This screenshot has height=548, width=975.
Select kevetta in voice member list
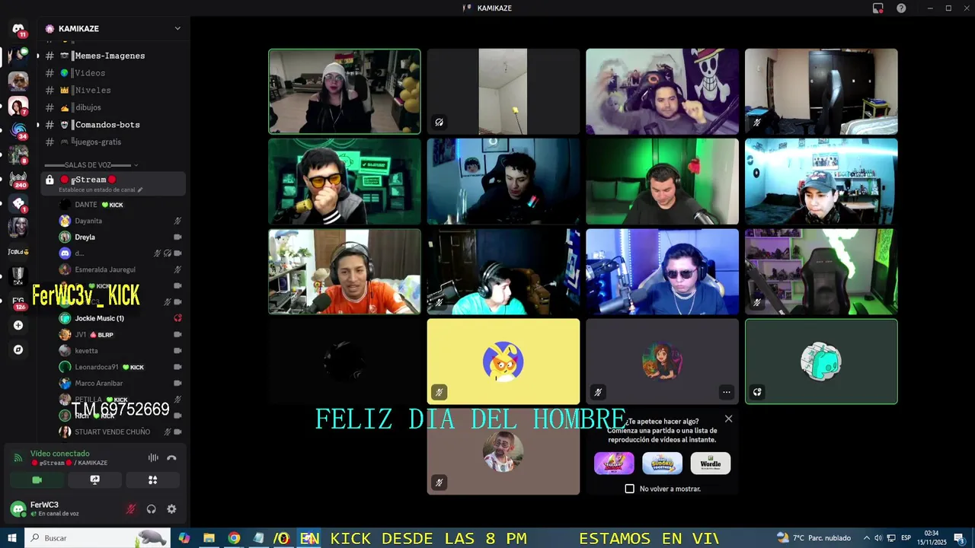pos(120,351)
